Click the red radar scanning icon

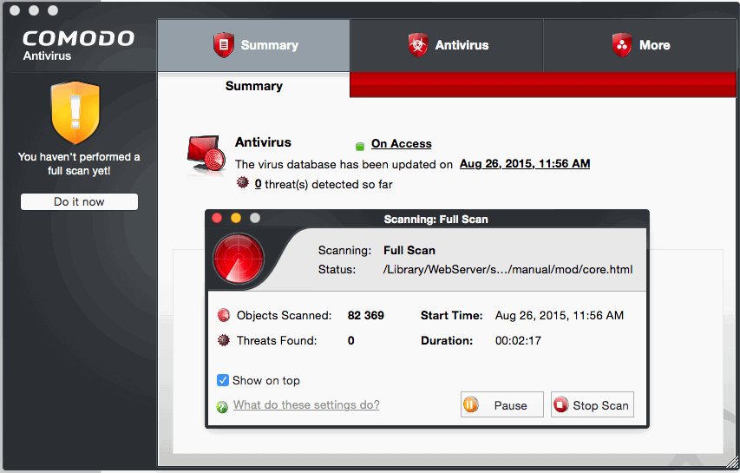[x=239, y=259]
